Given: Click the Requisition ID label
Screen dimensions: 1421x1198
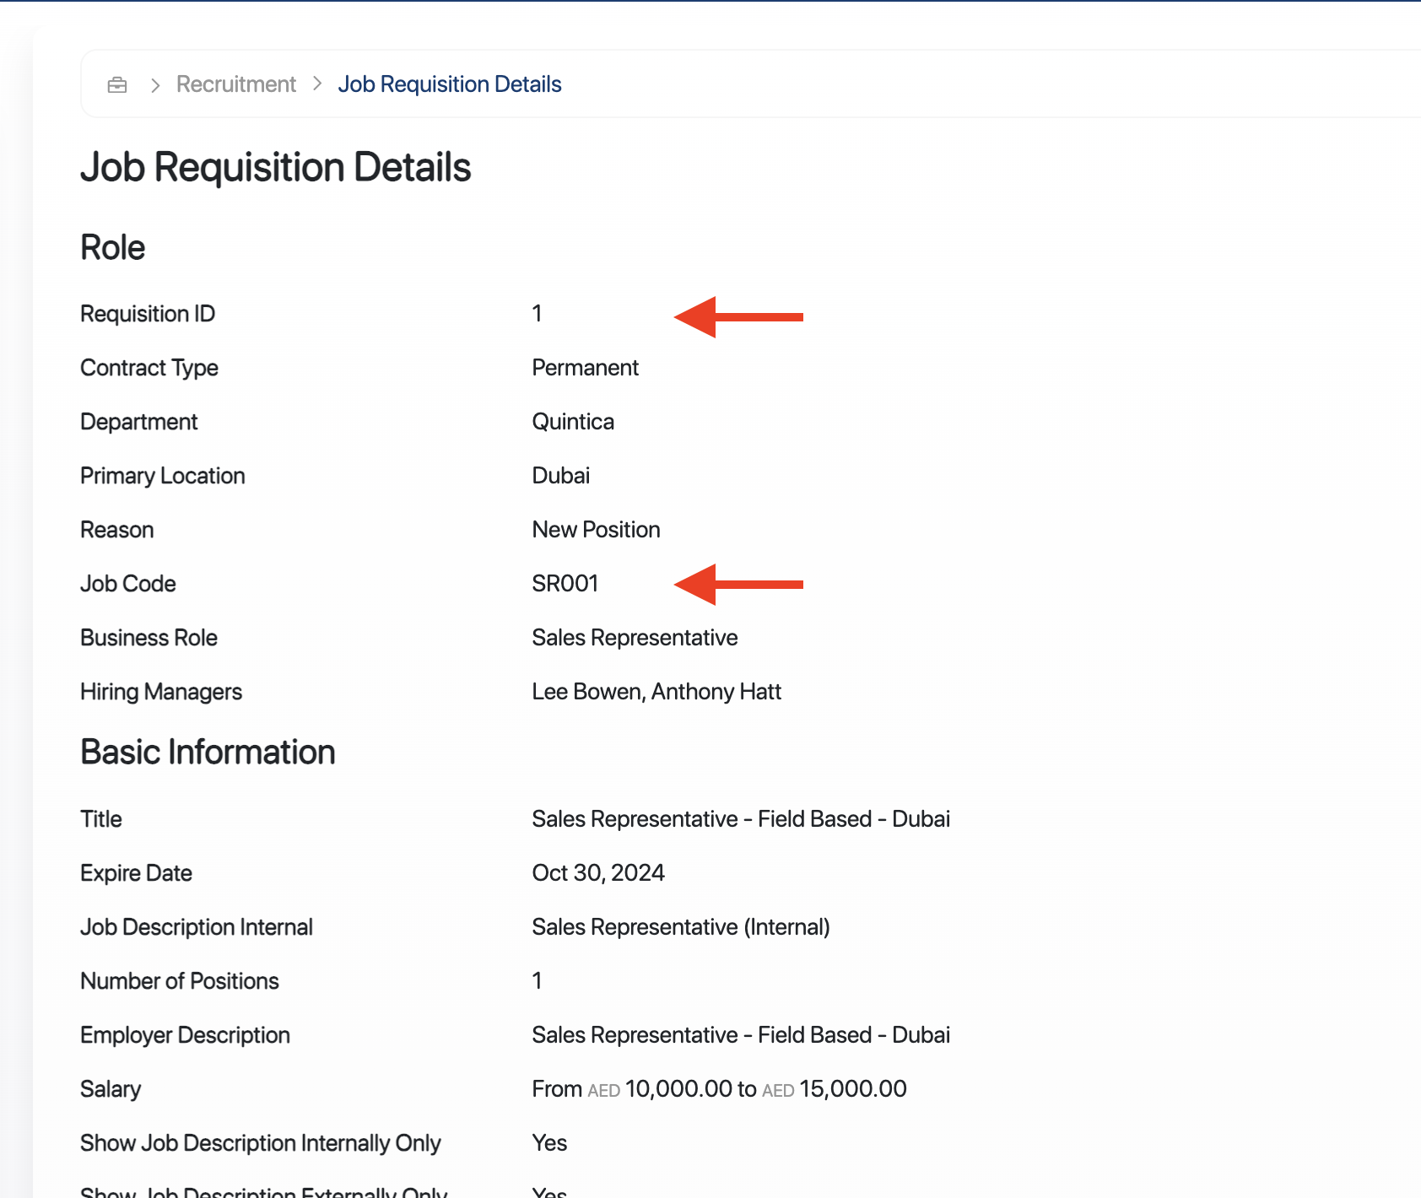Looking at the screenshot, I should (x=148, y=314).
